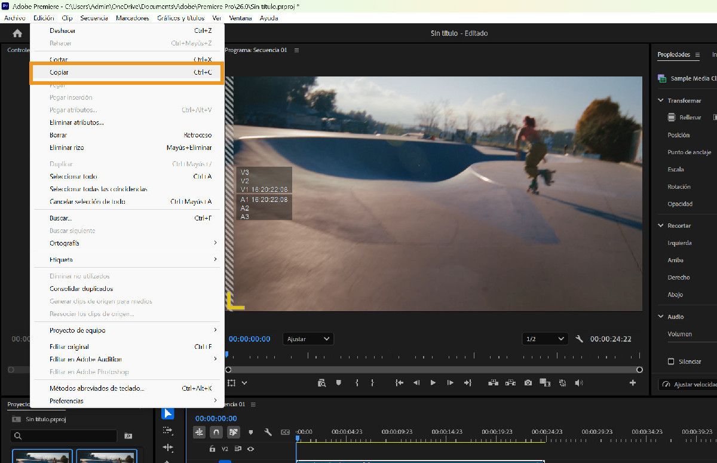Collapse the Transformar section
Viewport: 717px width, 463px height.
(661, 100)
